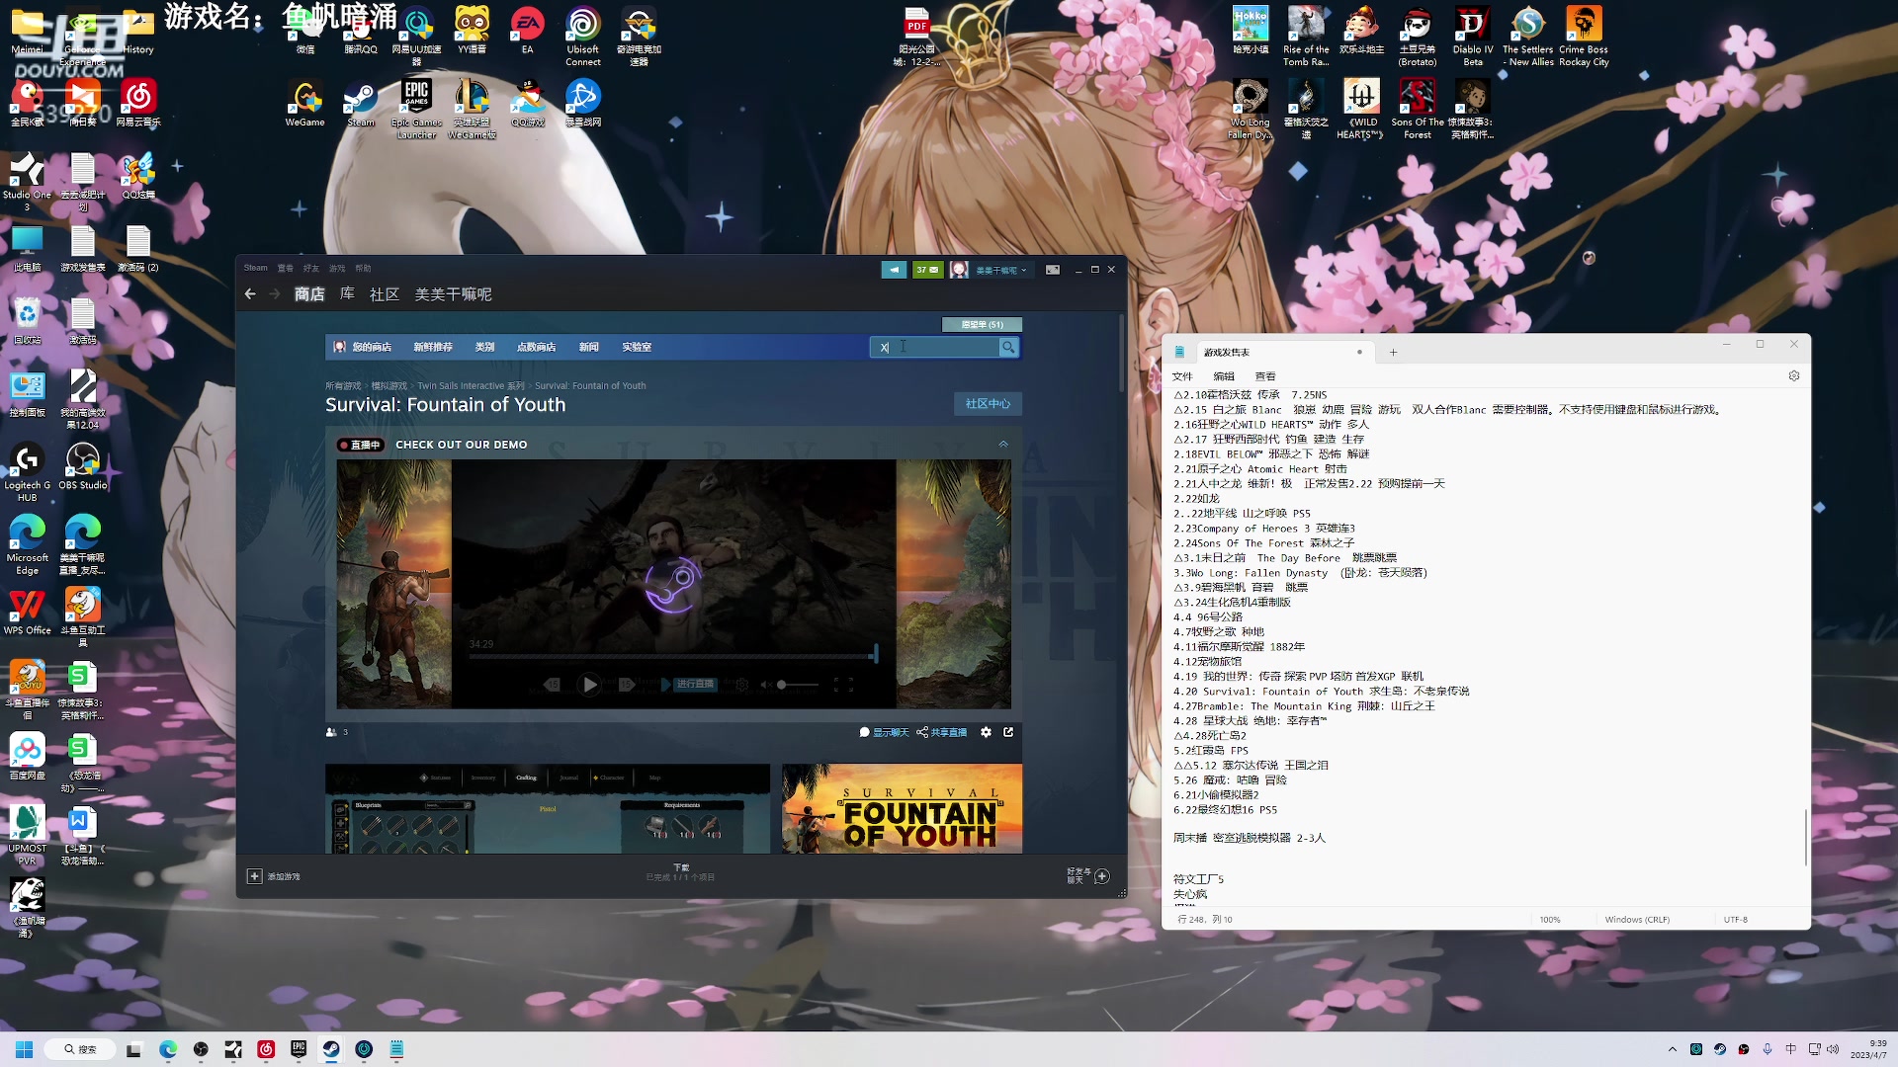Screen dimensions: 1898x1067
Task: Select Epic Games Launcher desktop icon
Action: pos(416,109)
